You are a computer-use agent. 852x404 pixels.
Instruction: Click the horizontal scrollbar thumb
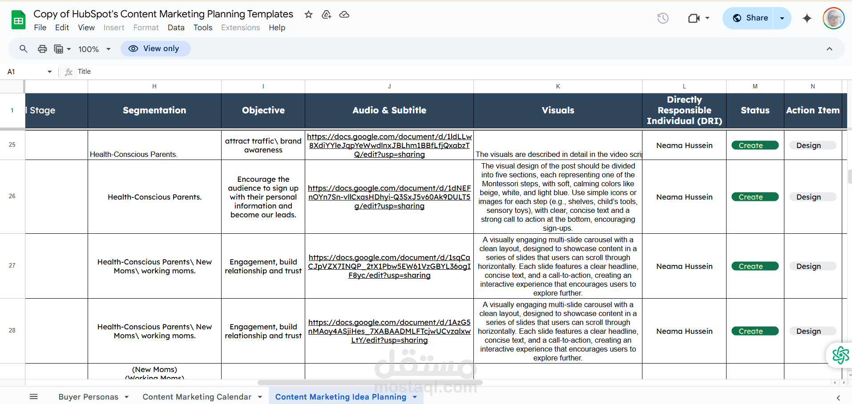click(370, 383)
